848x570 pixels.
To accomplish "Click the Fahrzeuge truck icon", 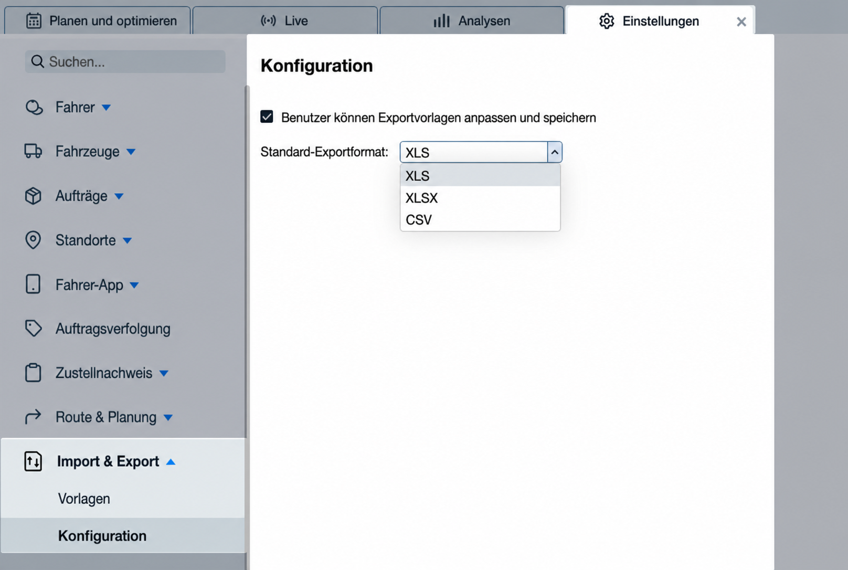I will pos(34,151).
